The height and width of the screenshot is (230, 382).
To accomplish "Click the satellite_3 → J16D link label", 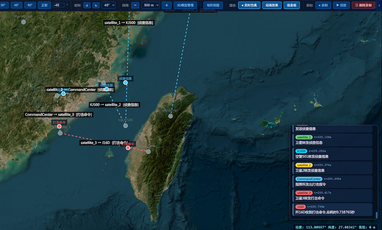I will 104,143.
